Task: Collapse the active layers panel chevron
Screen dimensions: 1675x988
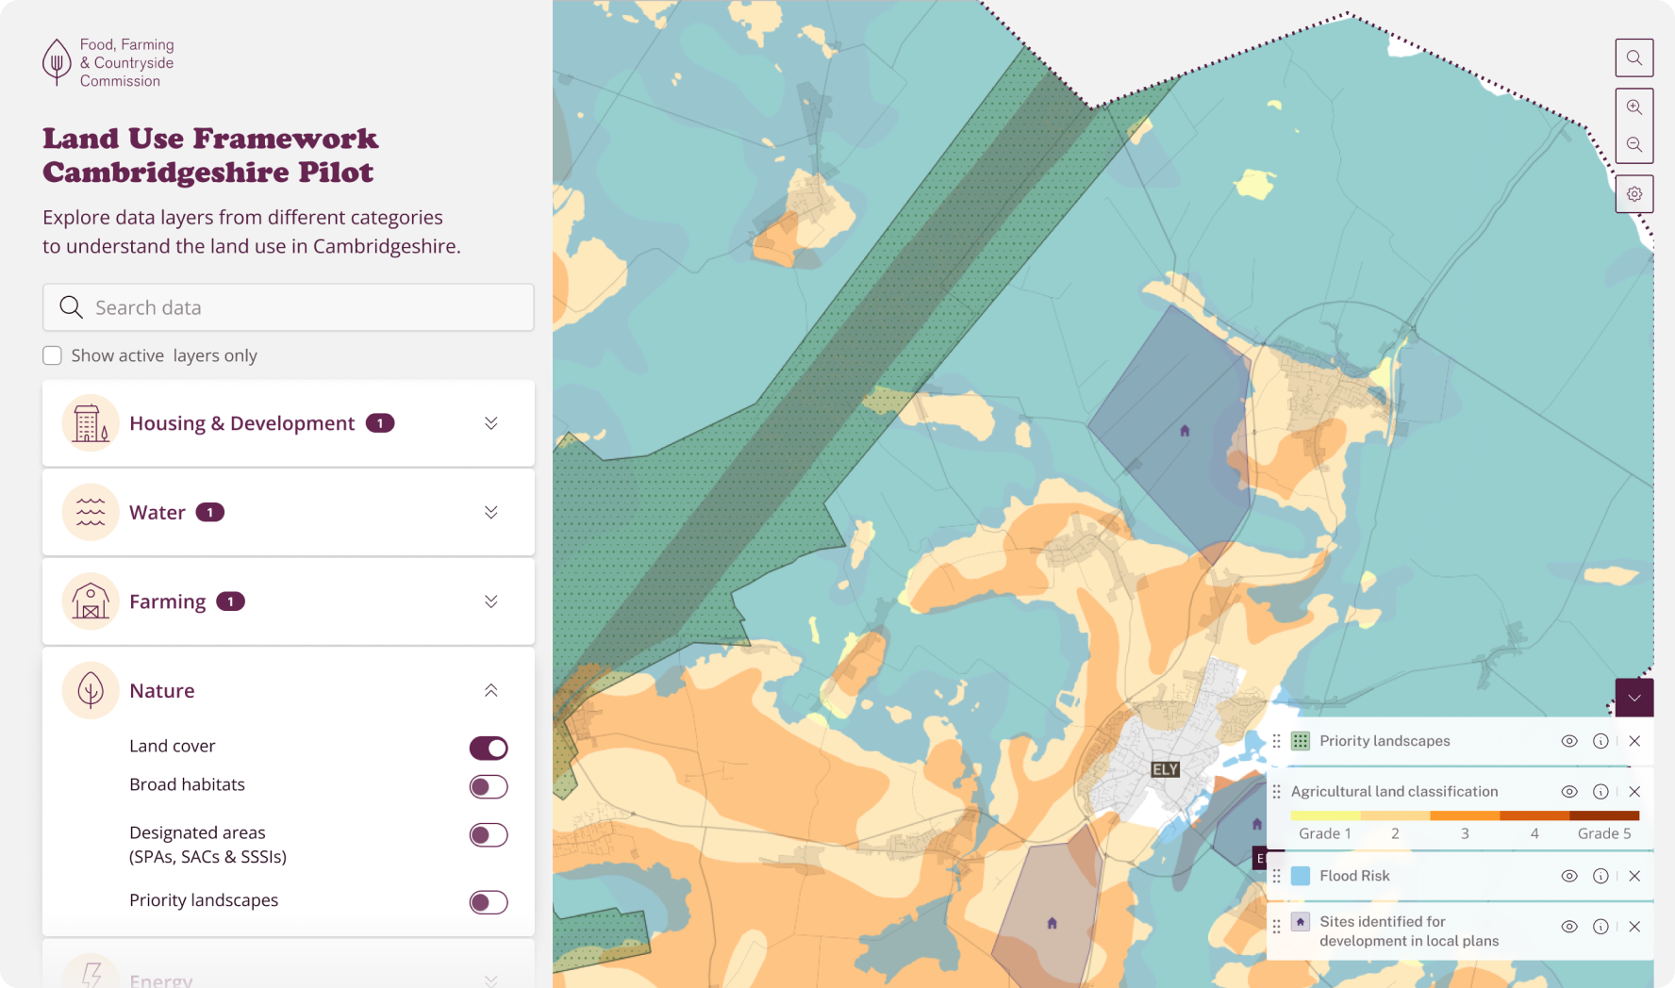Action: (1635, 699)
